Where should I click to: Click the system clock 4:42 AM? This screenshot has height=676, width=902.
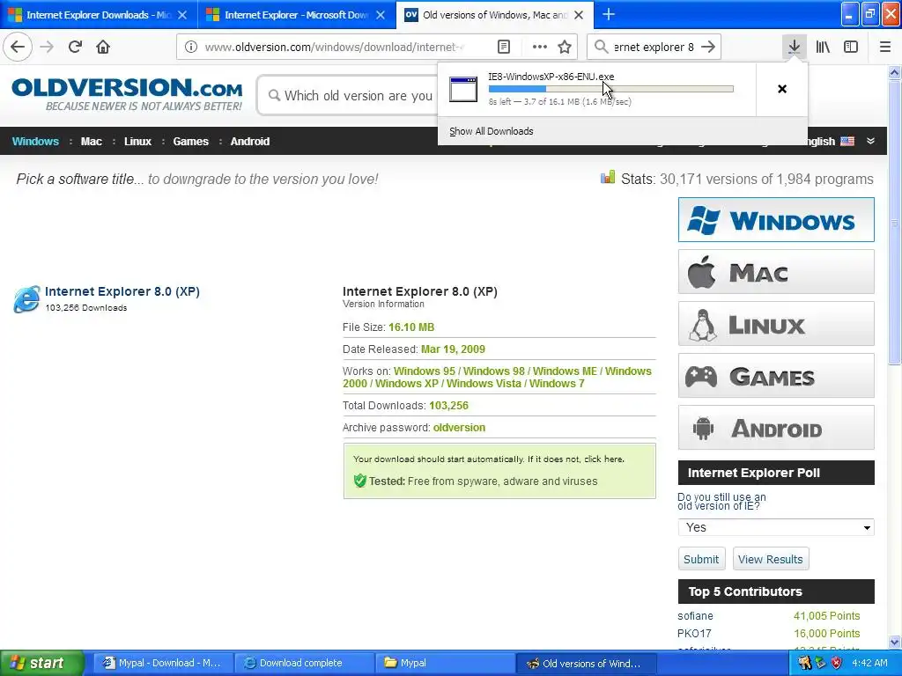[869, 663]
